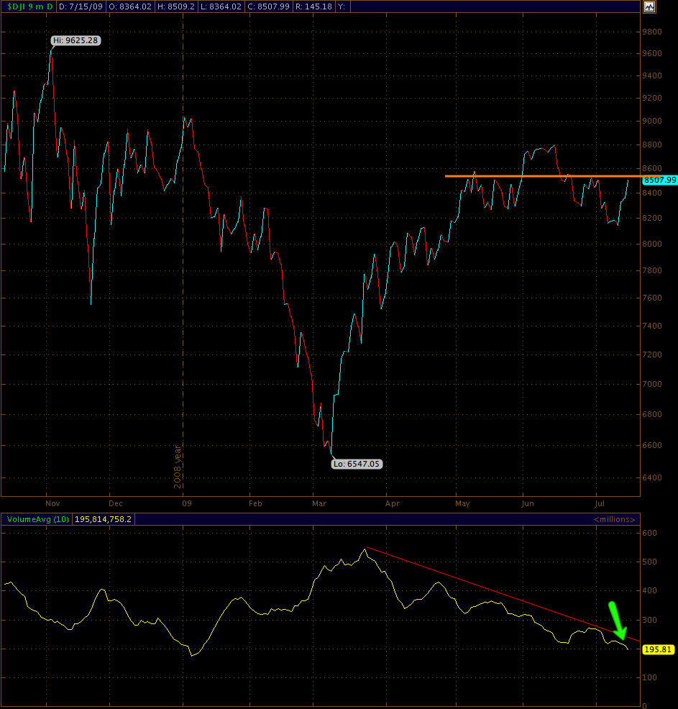Click the 9000 level on price axis
Screen dimensions: 678x709
click(x=653, y=121)
